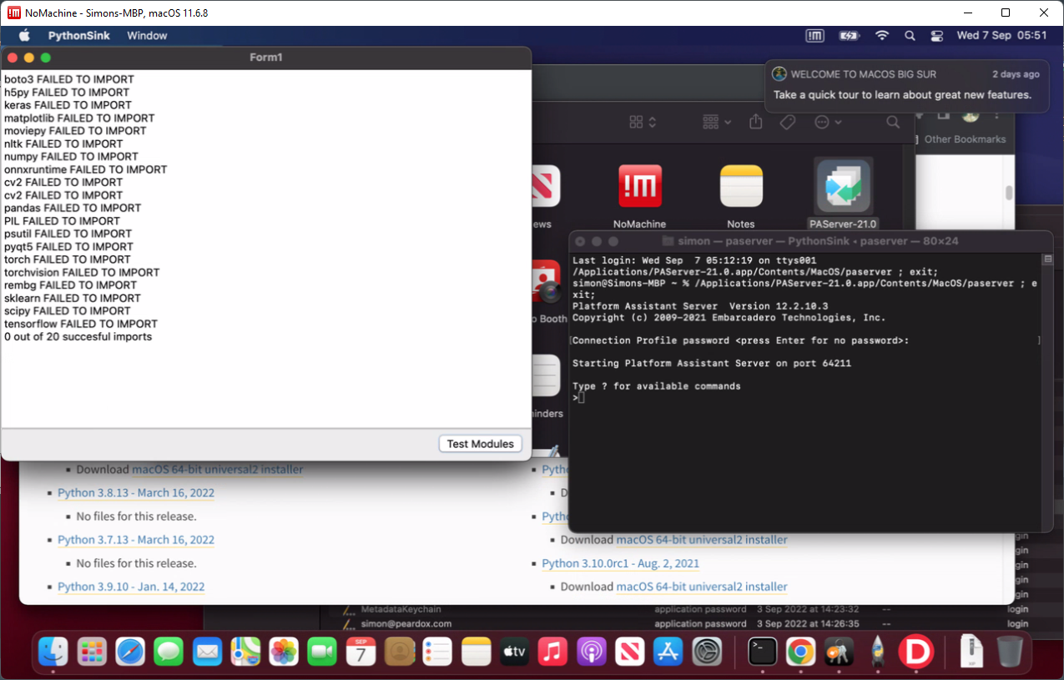1064x680 pixels.
Task: Open Spotlight search in menu bar
Action: 910,36
